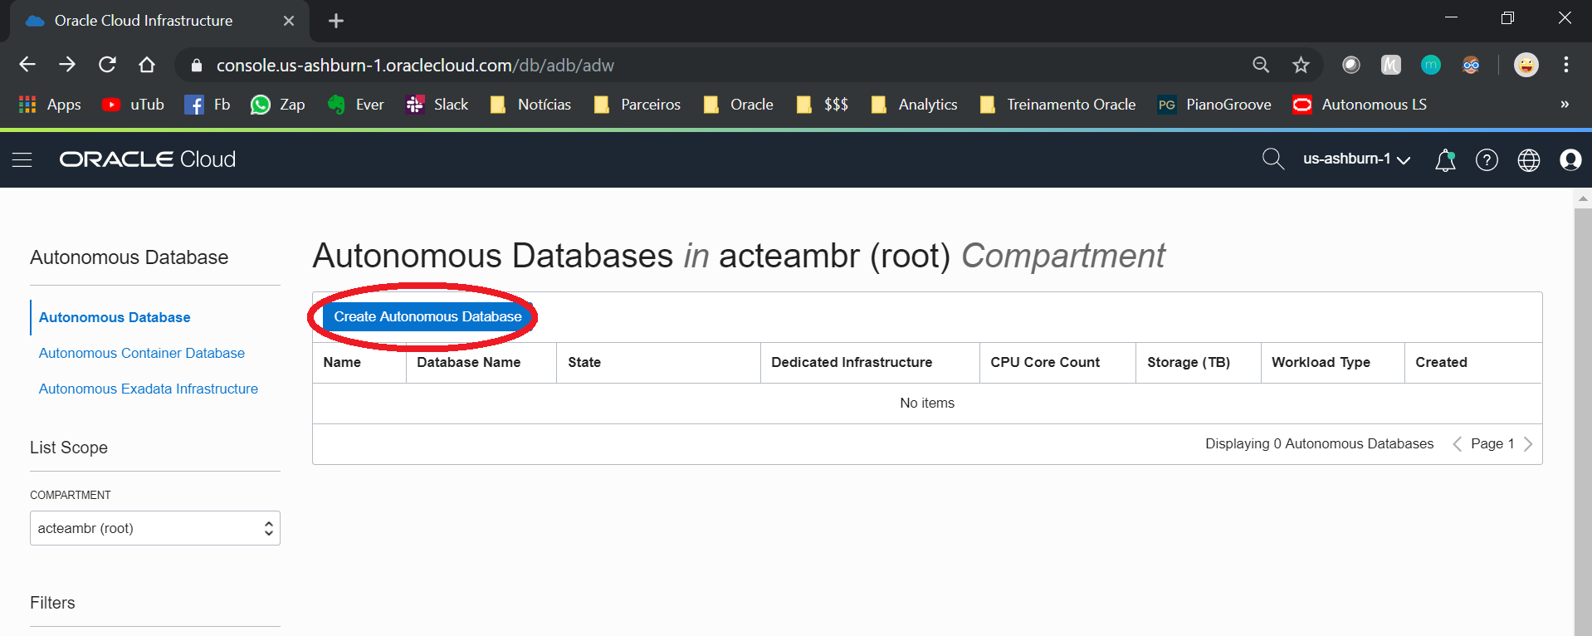Expand the Notícias bookmark folder
The width and height of the screenshot is (1592, 636).
[x=530, y=105]
